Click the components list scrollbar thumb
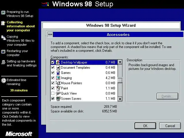The image size is (184, 138). (x=120, y=80)
